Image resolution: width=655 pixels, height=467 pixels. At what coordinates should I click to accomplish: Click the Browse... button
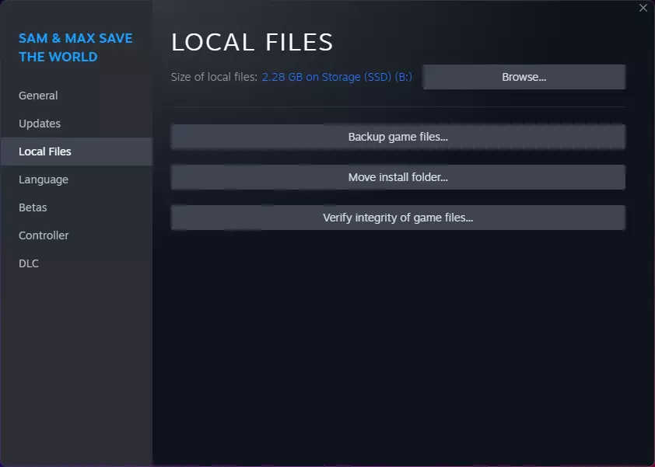coord(524,77)
